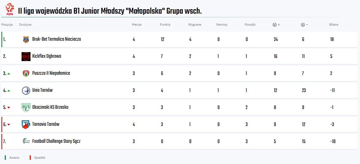Viewport: 360px width, 164px height.
Task: Click the red Spadek legend marker
Action: coord(30,158)
